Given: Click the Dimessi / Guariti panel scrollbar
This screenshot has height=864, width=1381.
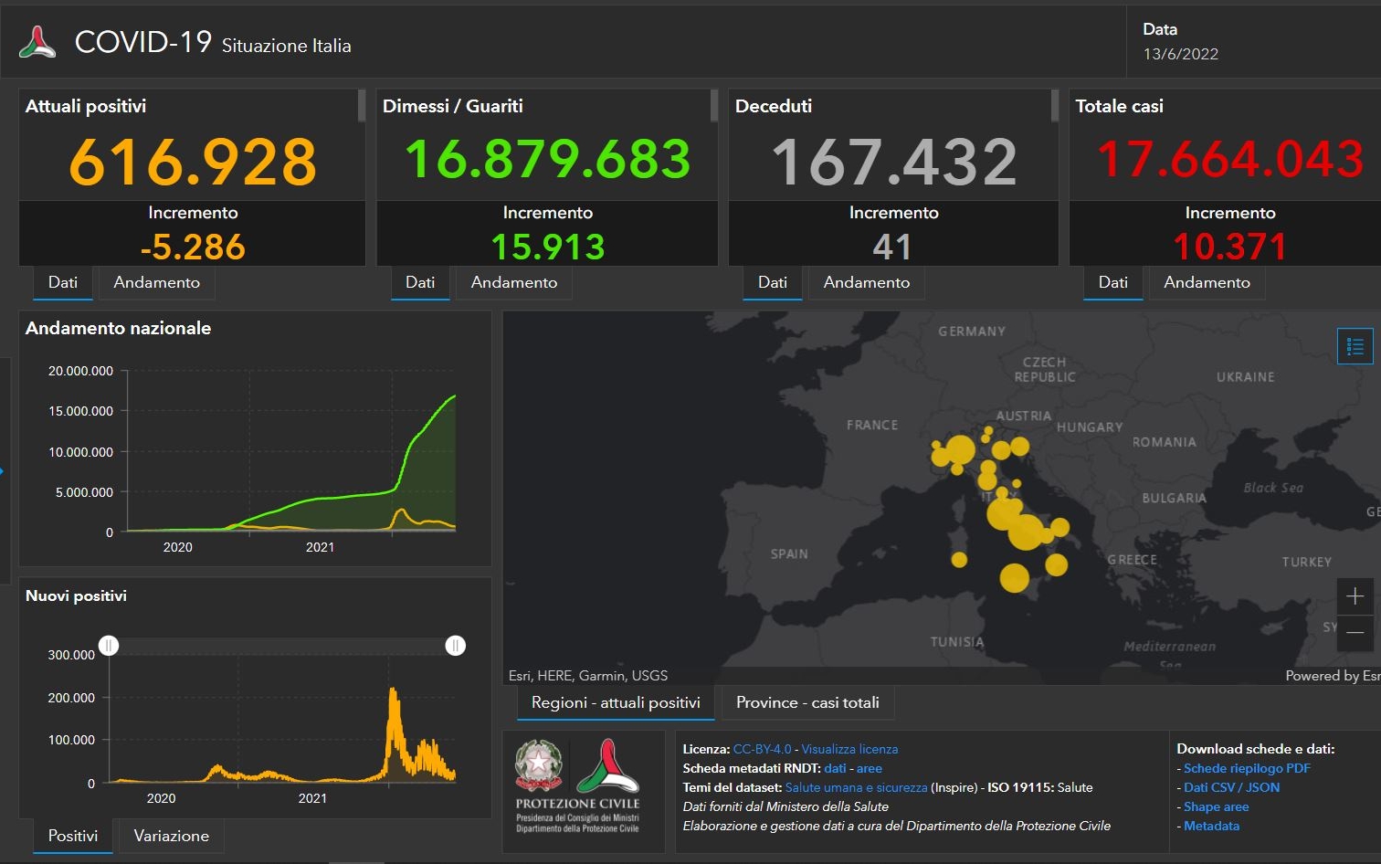Looking at the screenshot, I should click(x=714, y=105).
